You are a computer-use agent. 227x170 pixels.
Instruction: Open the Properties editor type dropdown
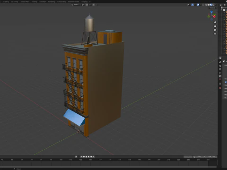(x=220, y=58)
